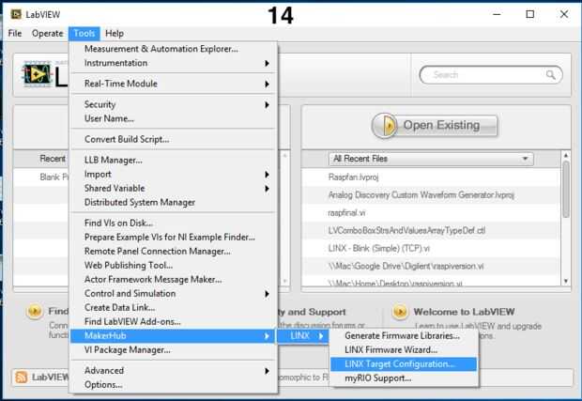
Task: Select Find VIs on Disk...
Action: (174, 224)
